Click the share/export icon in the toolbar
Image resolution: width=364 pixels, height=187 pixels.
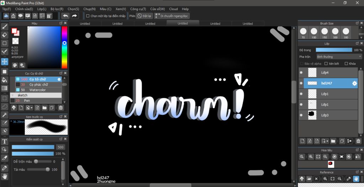pyautogui.click(x=14, y=16)
